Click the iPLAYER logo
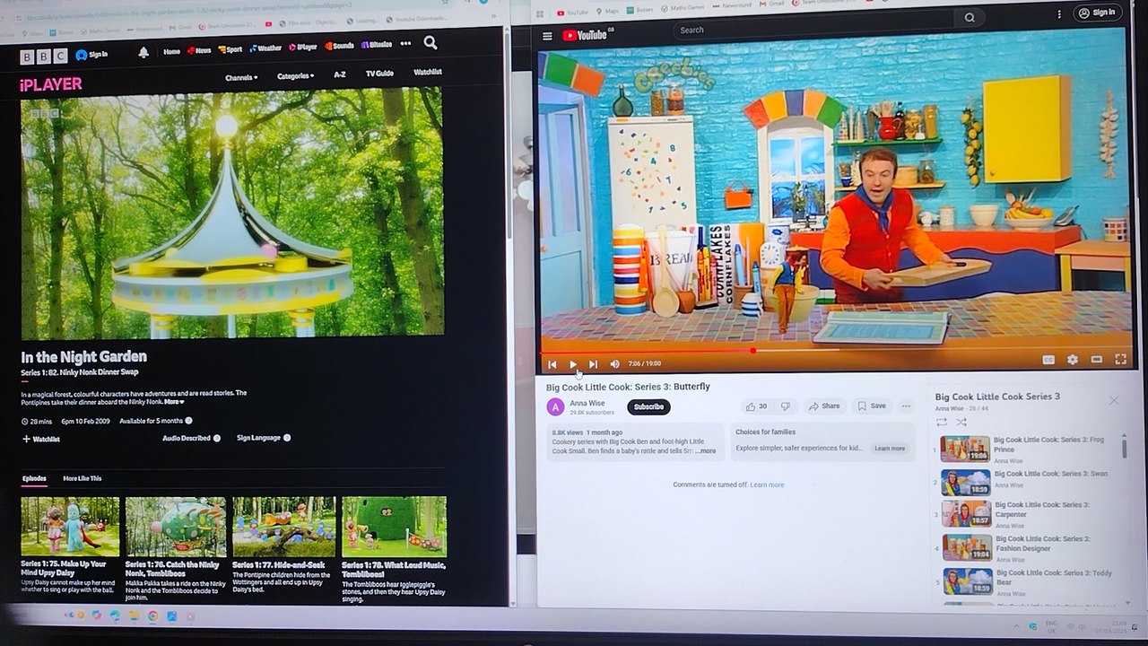Image resolution: width=1148 pixels, height=646 pixels. coord(51,84)
